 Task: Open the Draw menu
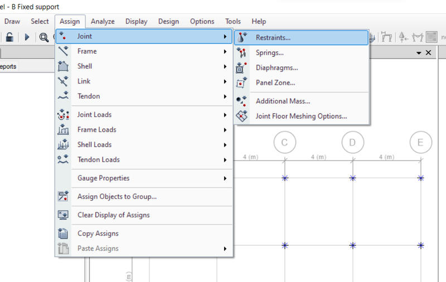tap(12, 21)
